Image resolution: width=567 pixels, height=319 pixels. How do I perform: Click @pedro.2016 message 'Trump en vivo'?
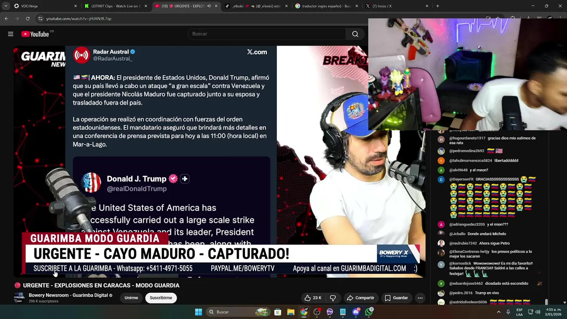click(x=486, y=293)
